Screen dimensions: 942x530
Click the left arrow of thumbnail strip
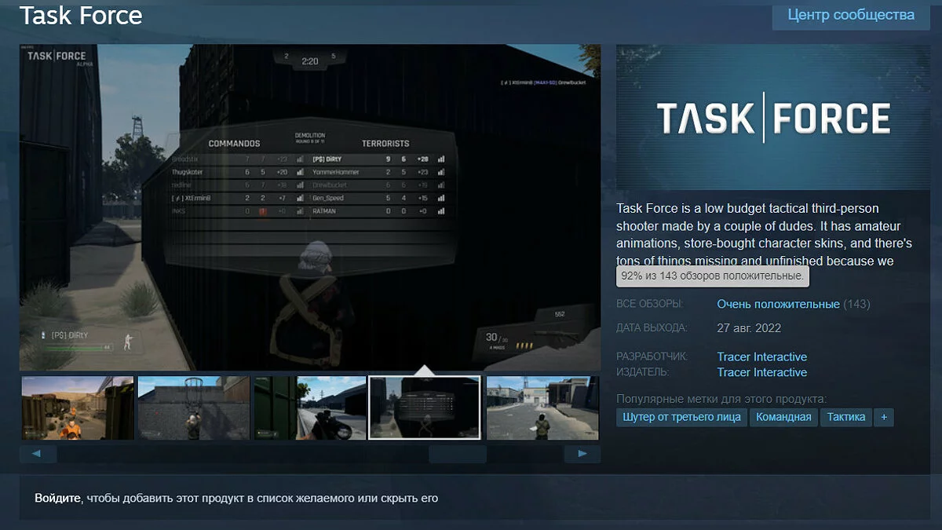(x=38, y=454)
